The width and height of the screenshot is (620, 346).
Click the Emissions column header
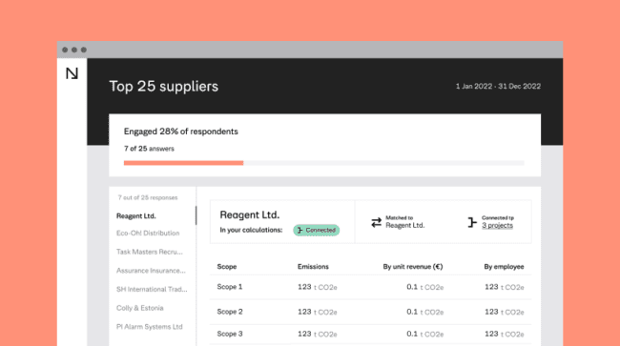click(313, 267)
